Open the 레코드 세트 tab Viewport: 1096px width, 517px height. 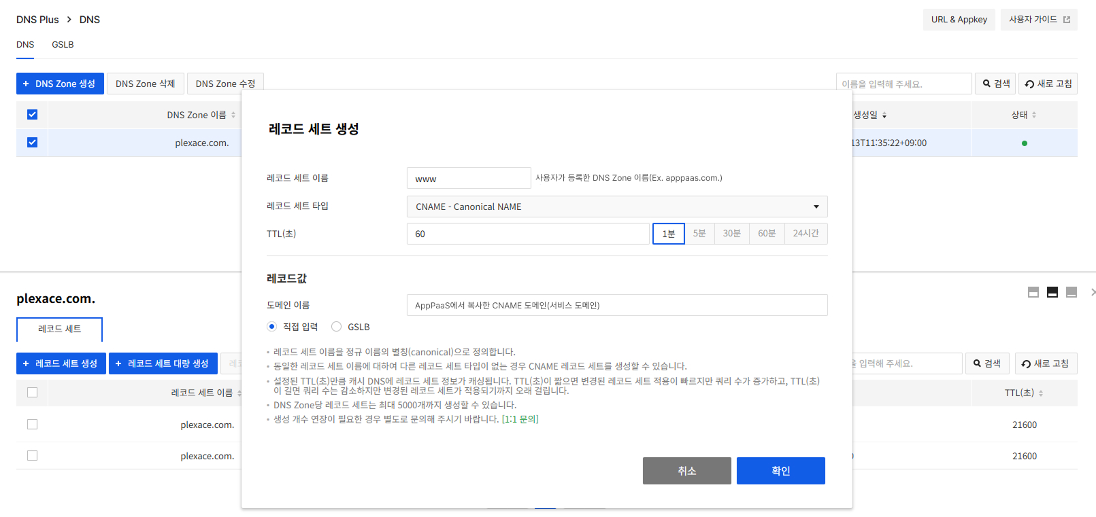[59, 329]
